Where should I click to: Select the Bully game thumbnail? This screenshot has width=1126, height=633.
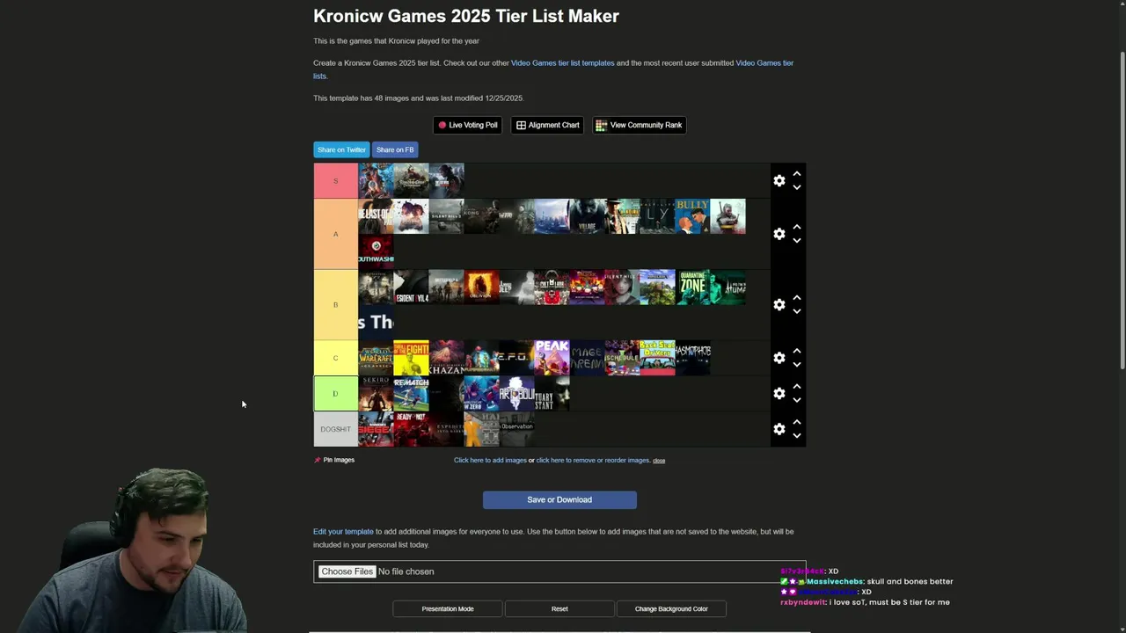(692, 216)
